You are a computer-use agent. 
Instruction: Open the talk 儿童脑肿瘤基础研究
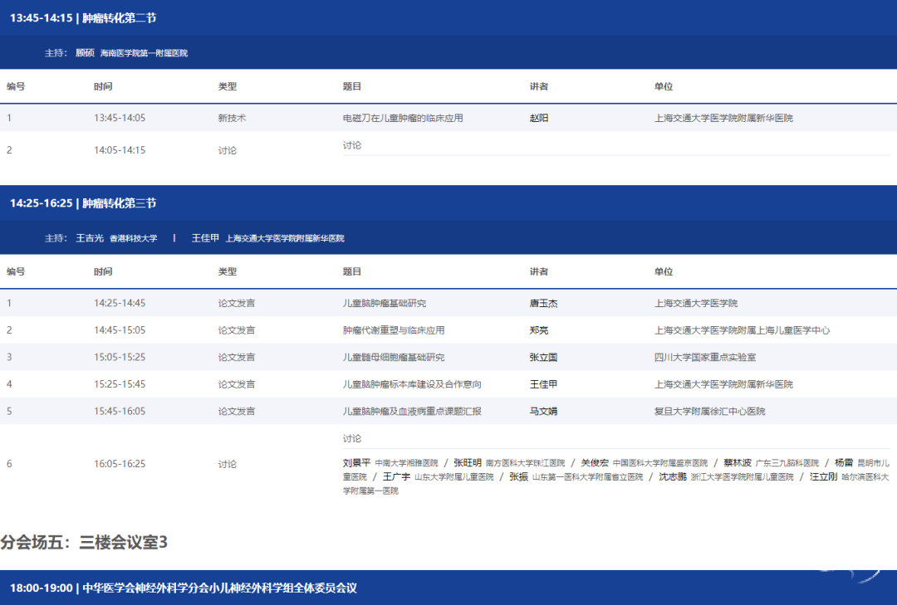point(385,303)
